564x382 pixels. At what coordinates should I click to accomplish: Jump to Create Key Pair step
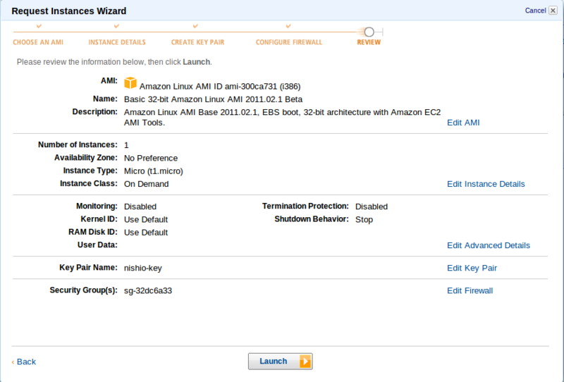point(197,42)
